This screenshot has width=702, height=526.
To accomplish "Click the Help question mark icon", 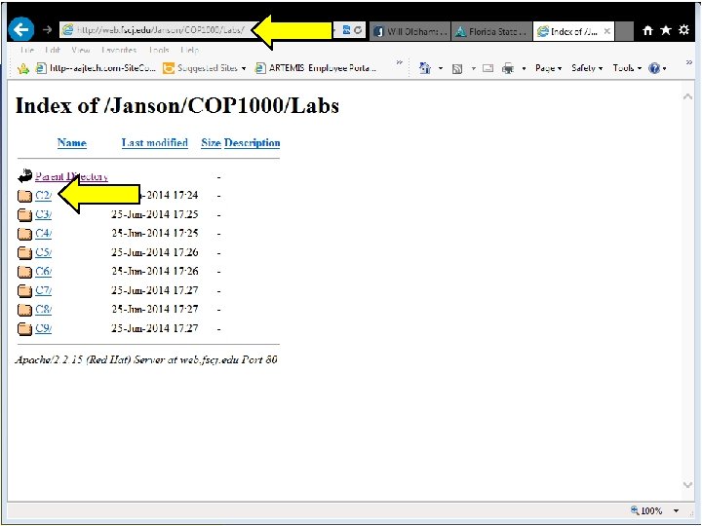I will tap(654, 68).
